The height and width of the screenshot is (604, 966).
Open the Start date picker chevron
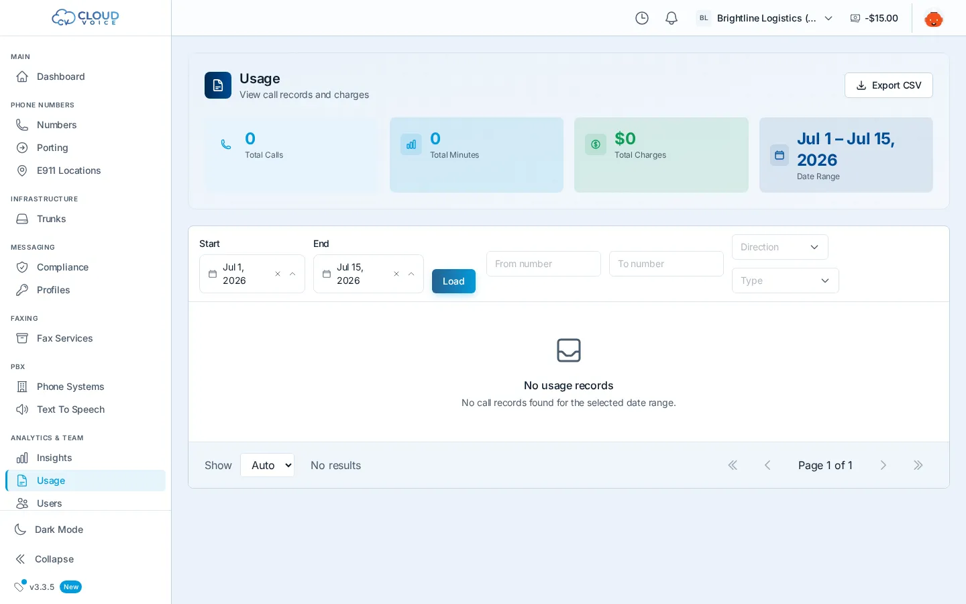tap(292, 274)
